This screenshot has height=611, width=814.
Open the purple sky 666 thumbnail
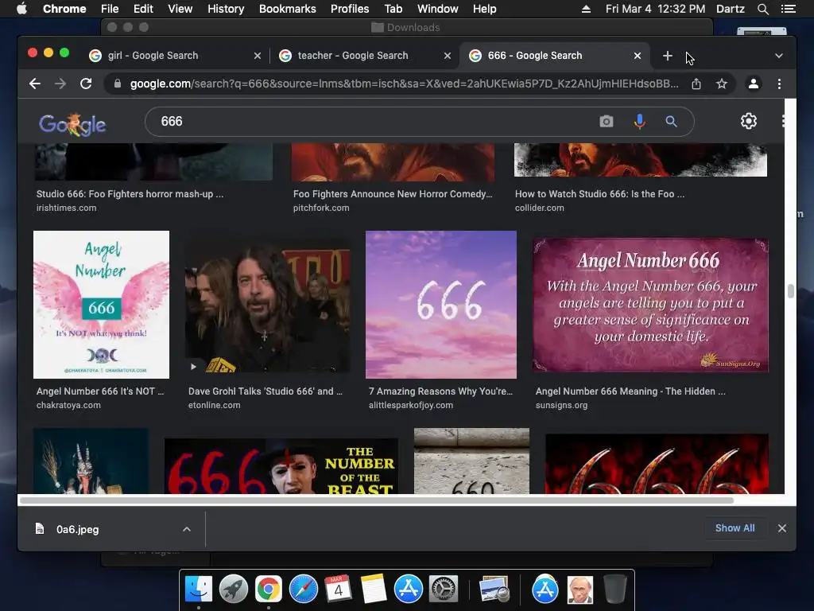(440, 305)
